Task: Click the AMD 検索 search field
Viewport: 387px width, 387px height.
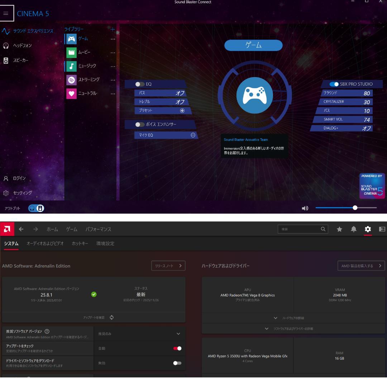Action: [299, 229]
